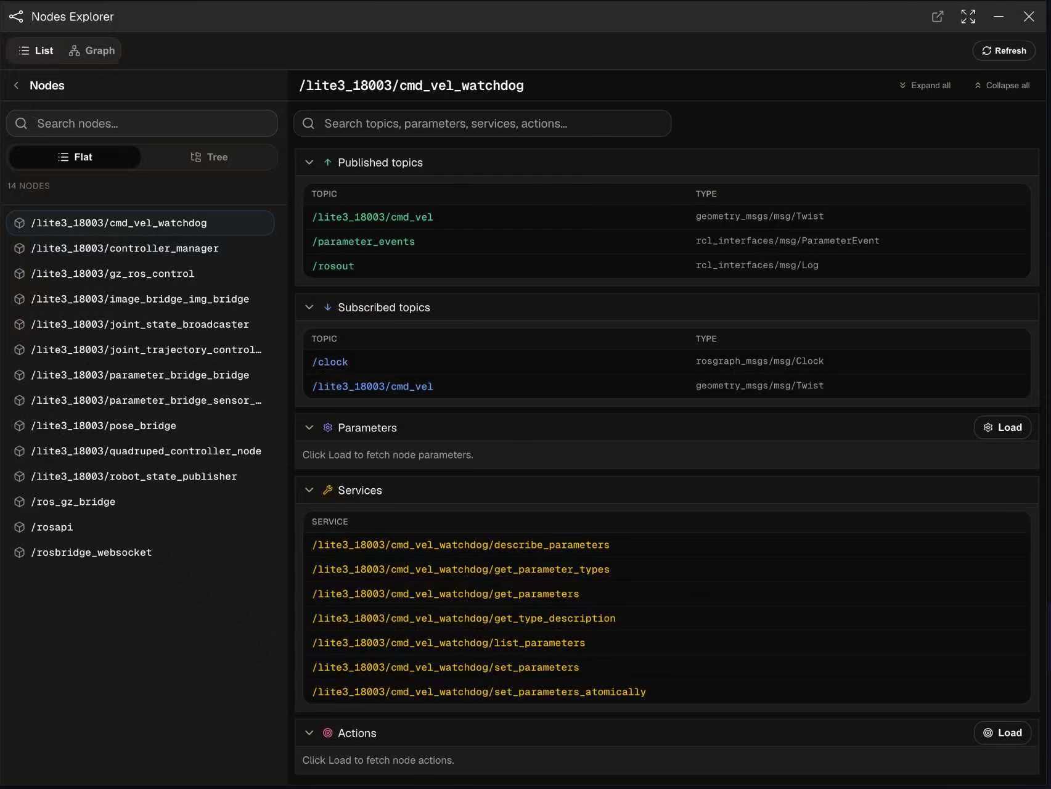Collapse the Services section chevron

pyautogui.click(x=309, y=490)
